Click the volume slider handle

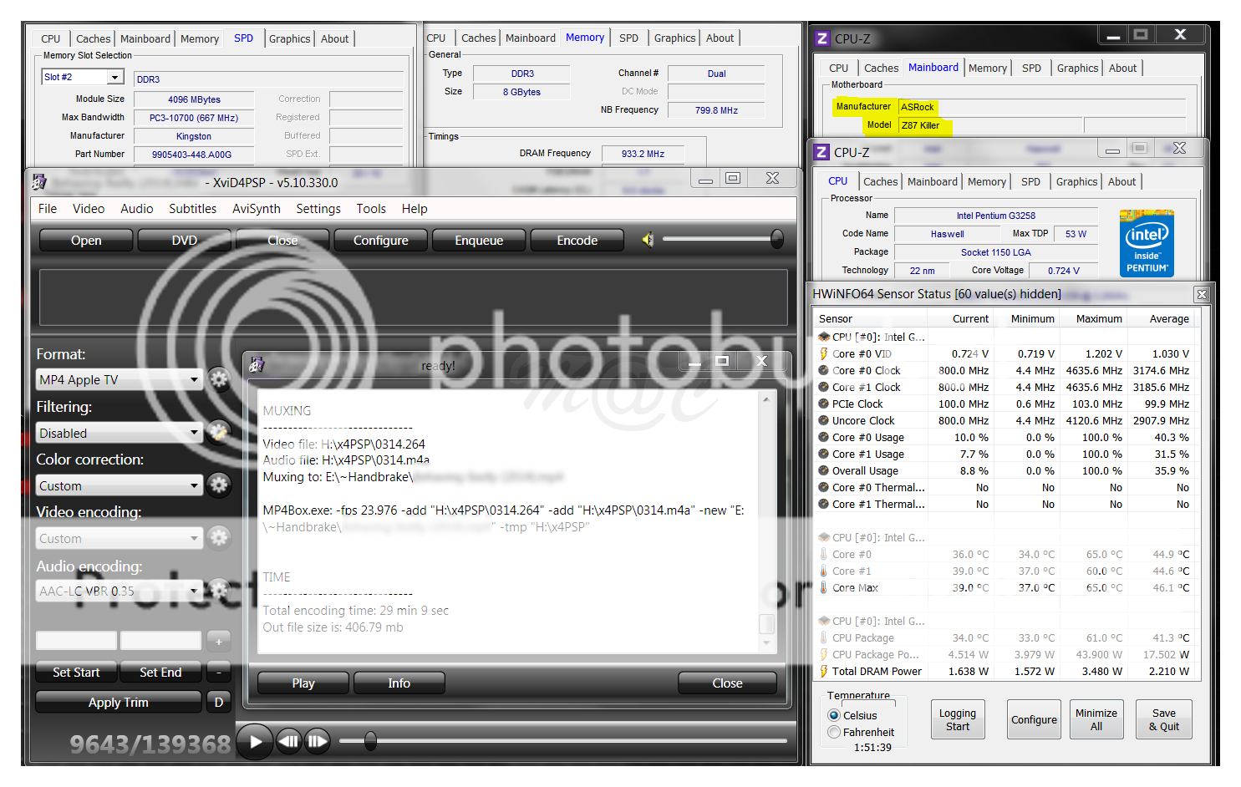click(x=776, y=240)
